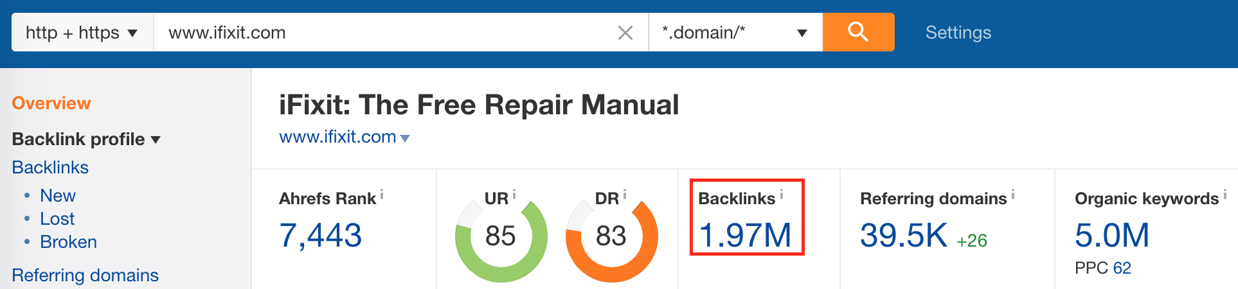Open the New backlinks sidebar link
This screenshot has height=289, width=1238.
tap(58, 195)
